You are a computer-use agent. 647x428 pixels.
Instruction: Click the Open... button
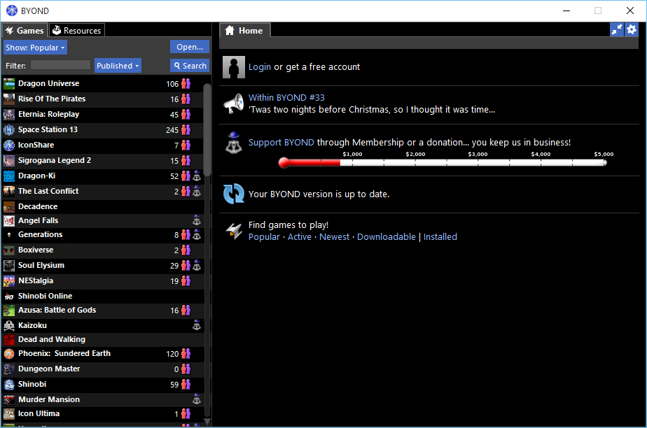pos(190,47)
